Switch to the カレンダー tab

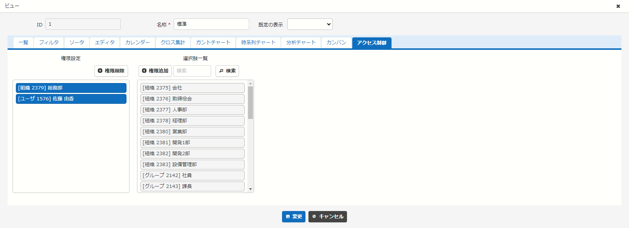[x=137, y=43]
